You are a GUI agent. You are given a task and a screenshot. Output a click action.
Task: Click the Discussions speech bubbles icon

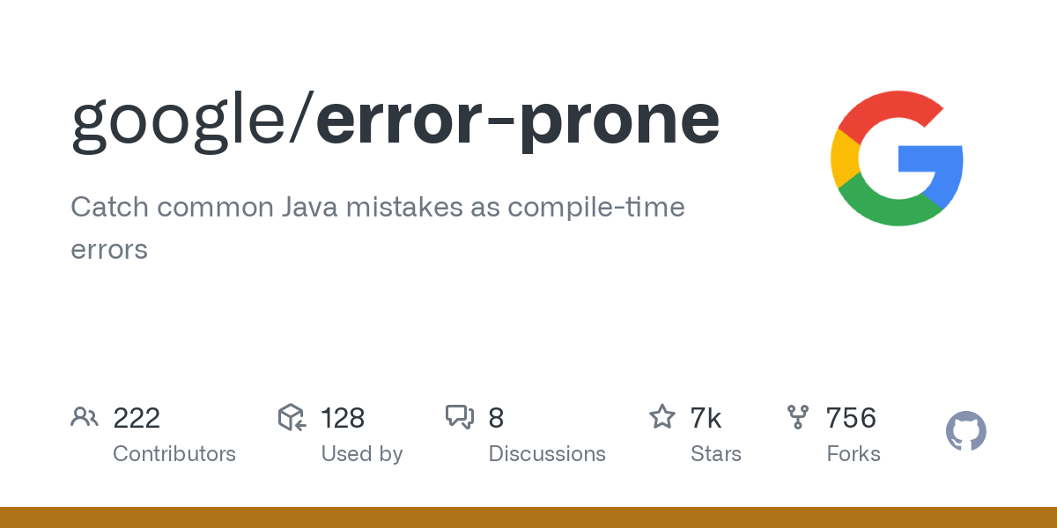[x=460, y=417]
